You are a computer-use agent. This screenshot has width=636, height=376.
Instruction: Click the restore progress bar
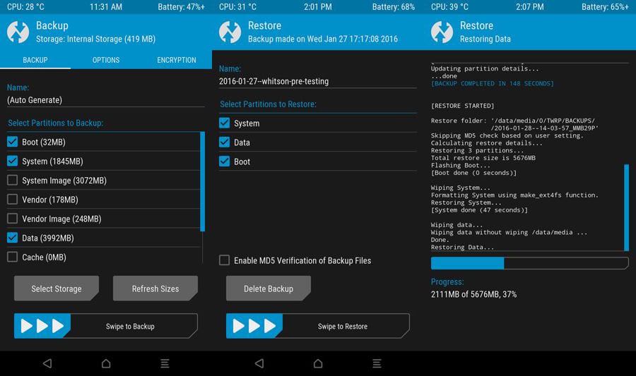click(x=530, y=263)
